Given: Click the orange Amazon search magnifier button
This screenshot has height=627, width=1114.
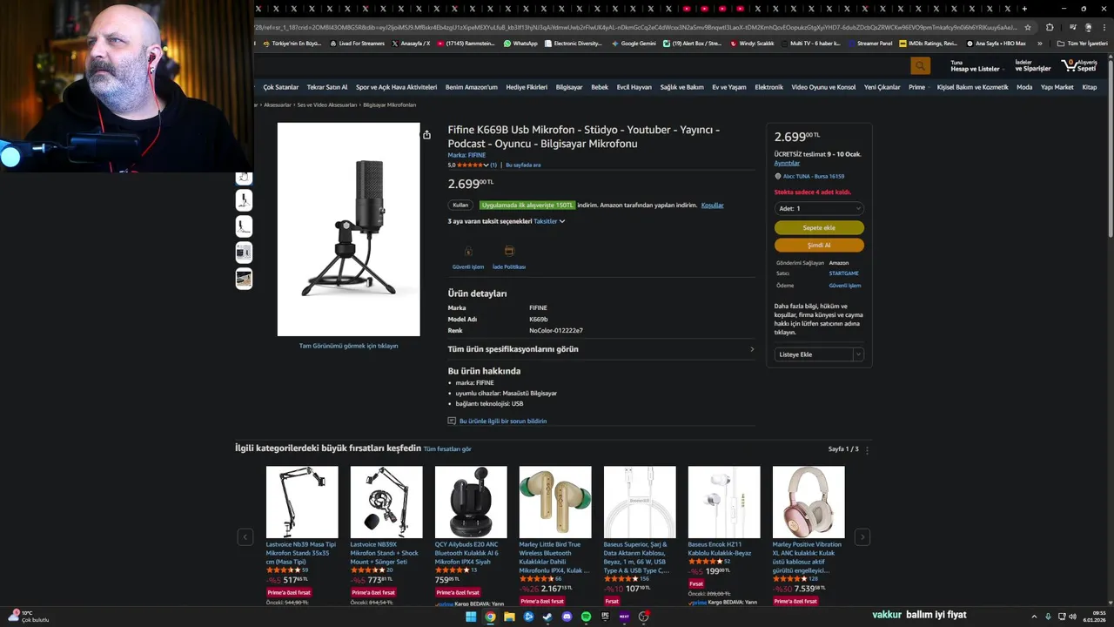Looking at the screenshot, I should [x=920, y=66].
